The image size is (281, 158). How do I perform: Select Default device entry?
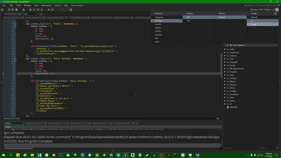[231, 17]
